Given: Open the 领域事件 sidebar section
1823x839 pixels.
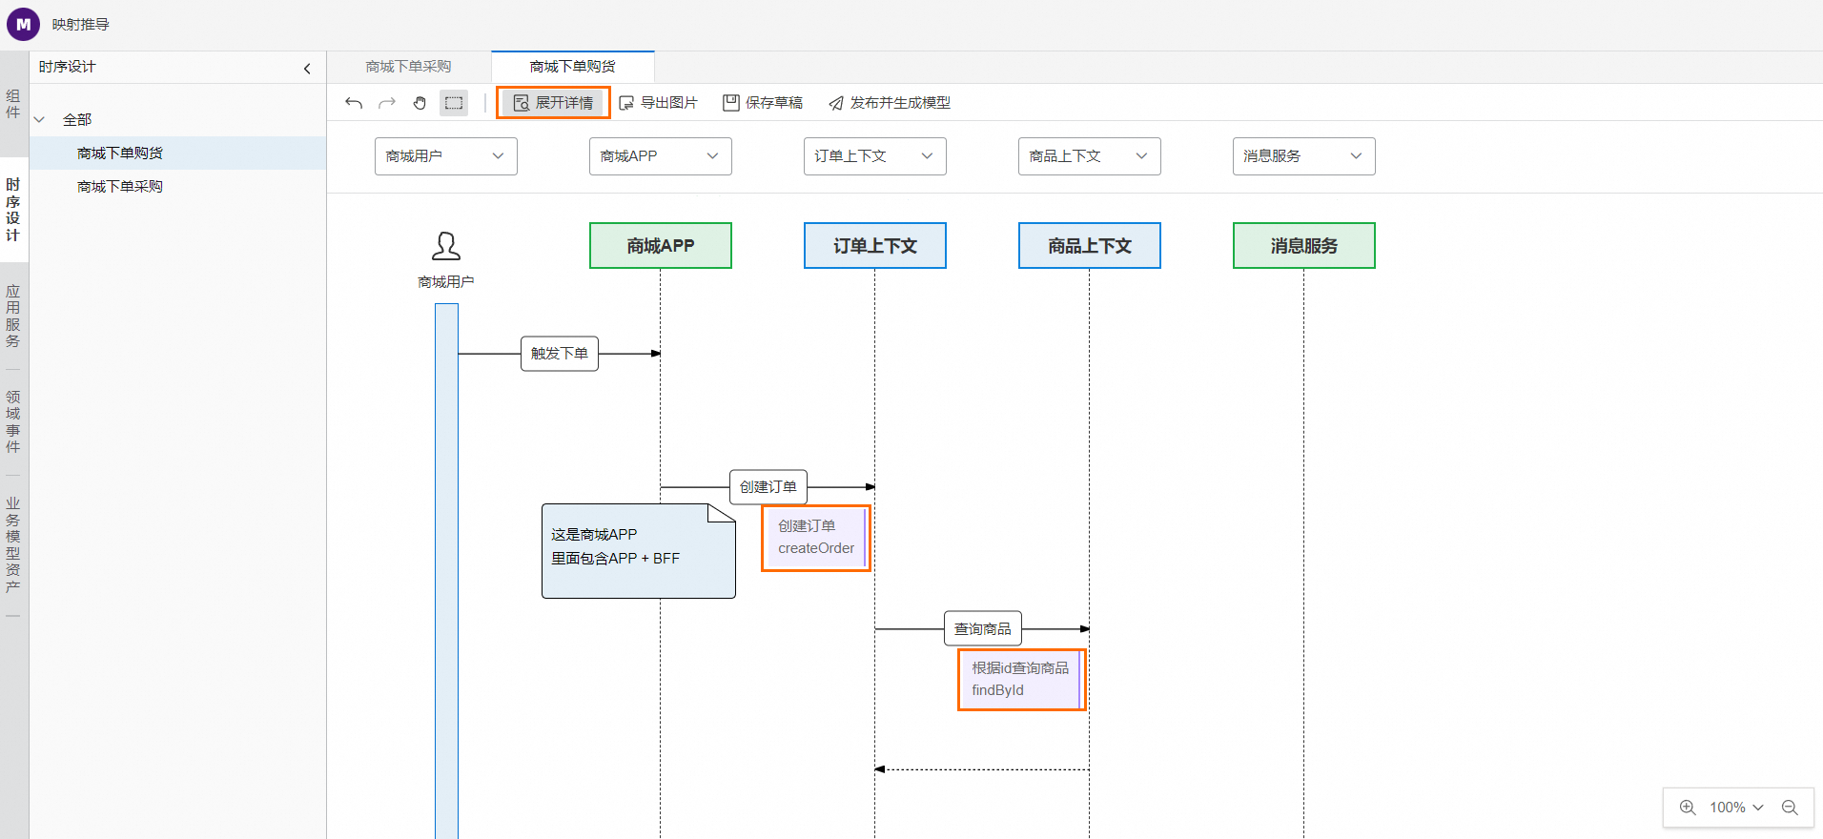Looking at the screenshot, I should coord(13,421).
